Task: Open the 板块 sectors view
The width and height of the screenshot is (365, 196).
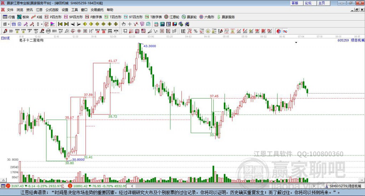Action: (23, 17)
